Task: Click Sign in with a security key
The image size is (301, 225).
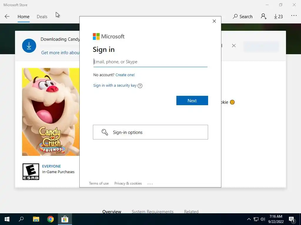Action: (x=115, y=86)
